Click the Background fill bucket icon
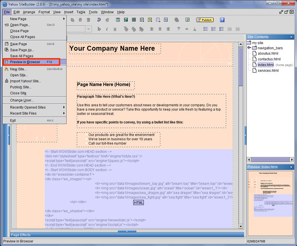 click(134, 29)
